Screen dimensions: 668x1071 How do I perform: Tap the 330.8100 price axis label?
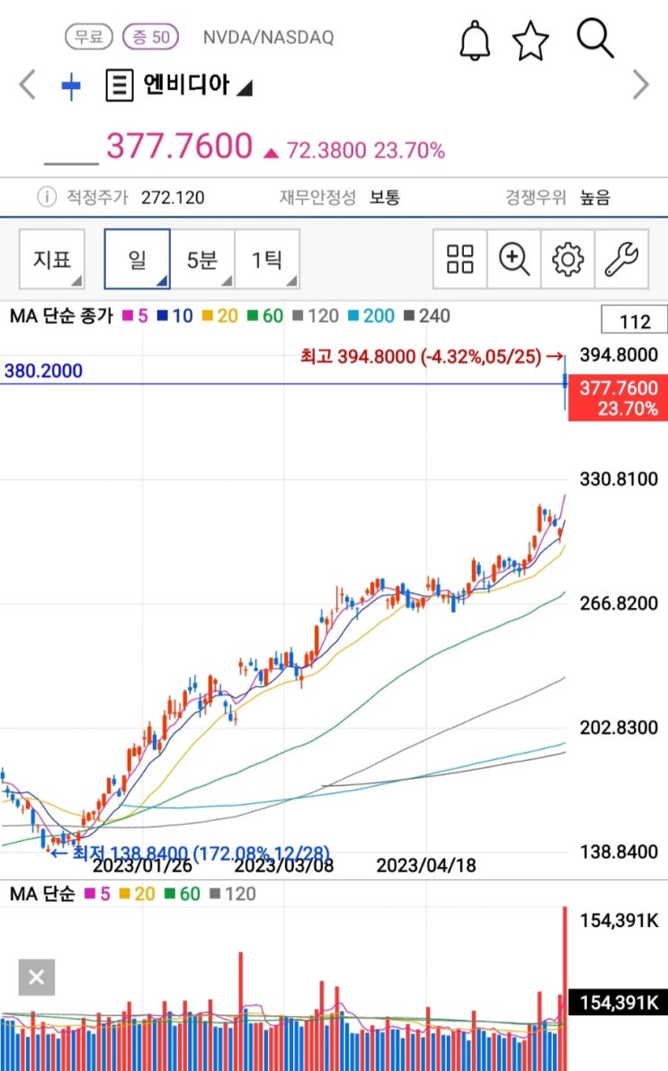(619, 478)
